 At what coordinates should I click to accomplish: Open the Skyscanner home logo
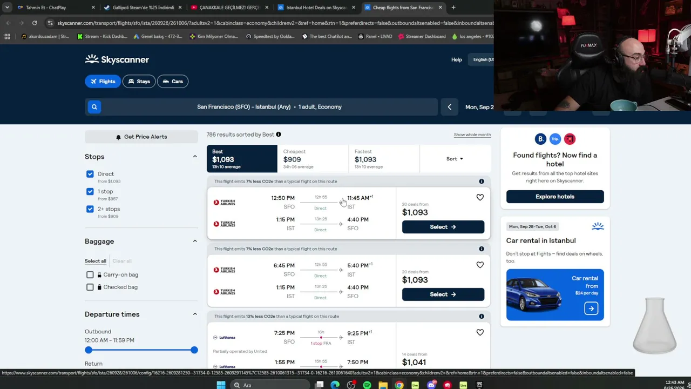pyautogui.click(x=117, y=59)
